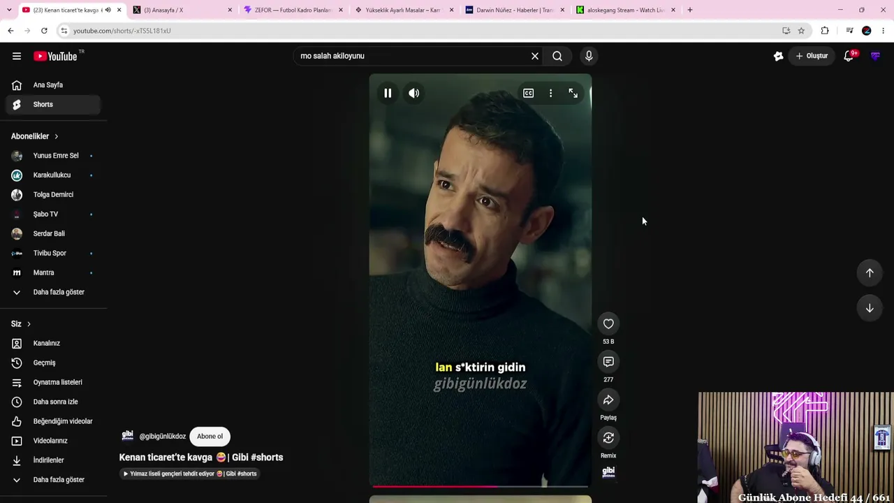
Task: Switch to the Yükseklik Ayarlı Masalar tab
Action: pyautogui.click(x=404, y=10)
